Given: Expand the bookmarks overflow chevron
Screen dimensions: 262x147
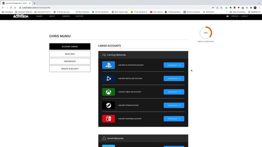Looking at the screenshot, I should click(x=226, y=12).
